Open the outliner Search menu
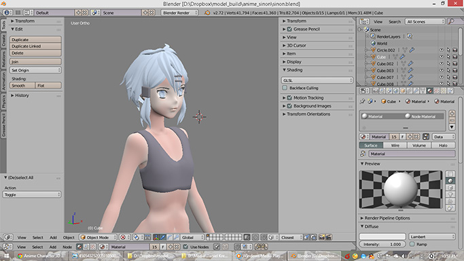 coord(395,22)
